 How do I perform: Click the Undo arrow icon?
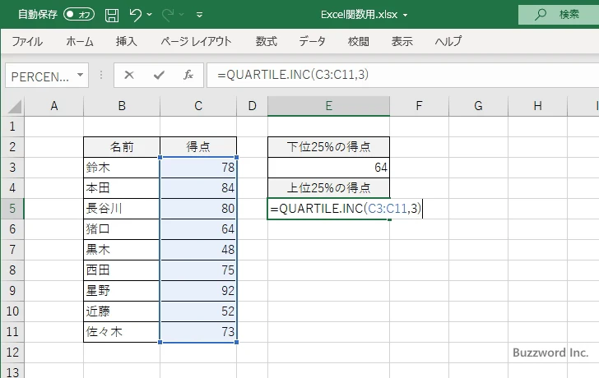pos(135,15)
